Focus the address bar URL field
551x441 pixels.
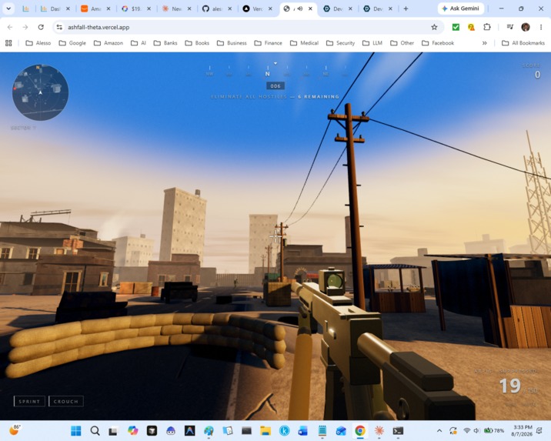click(x=246, y=27)
